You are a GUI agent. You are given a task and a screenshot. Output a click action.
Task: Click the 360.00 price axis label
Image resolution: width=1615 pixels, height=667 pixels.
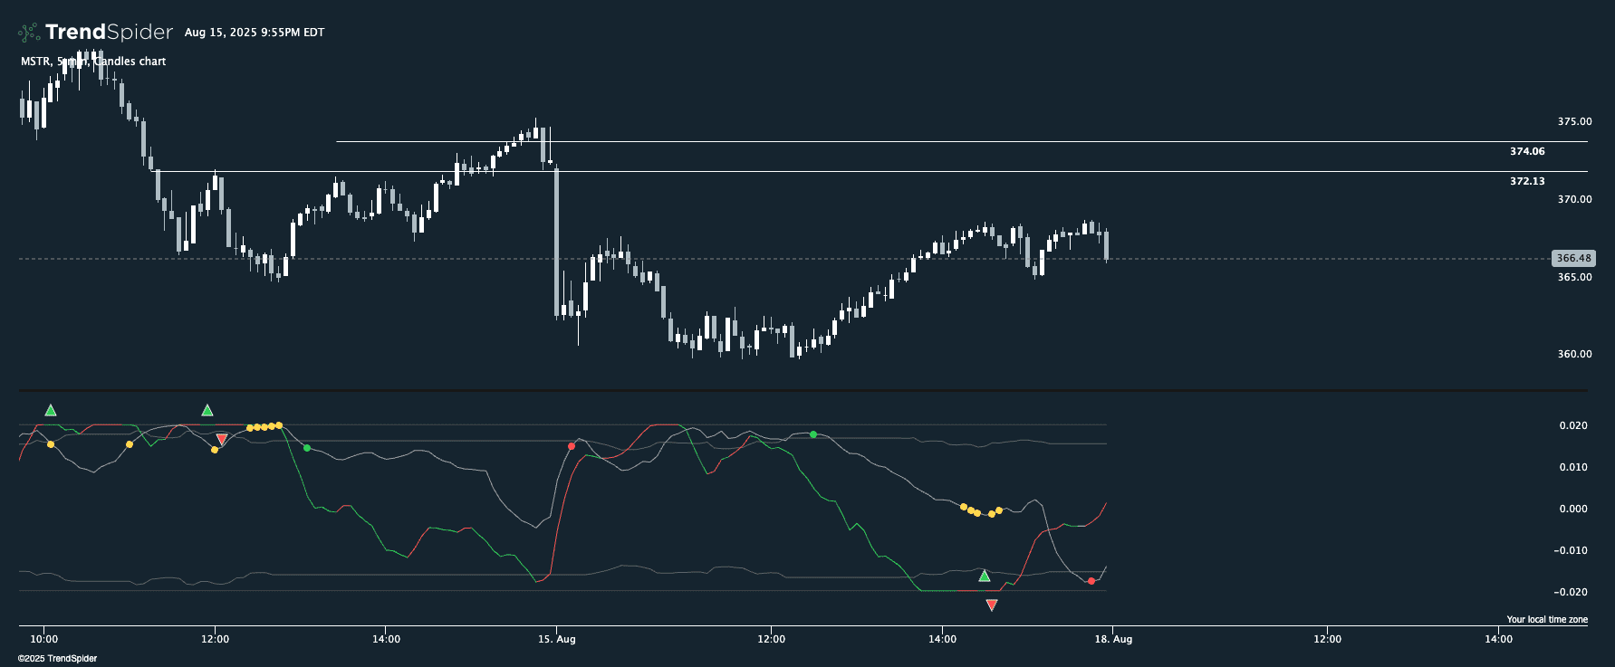pyautogui.click(x=1574, y=354)
